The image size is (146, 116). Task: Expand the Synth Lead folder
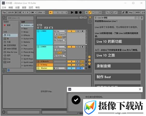tap(22, 62)
